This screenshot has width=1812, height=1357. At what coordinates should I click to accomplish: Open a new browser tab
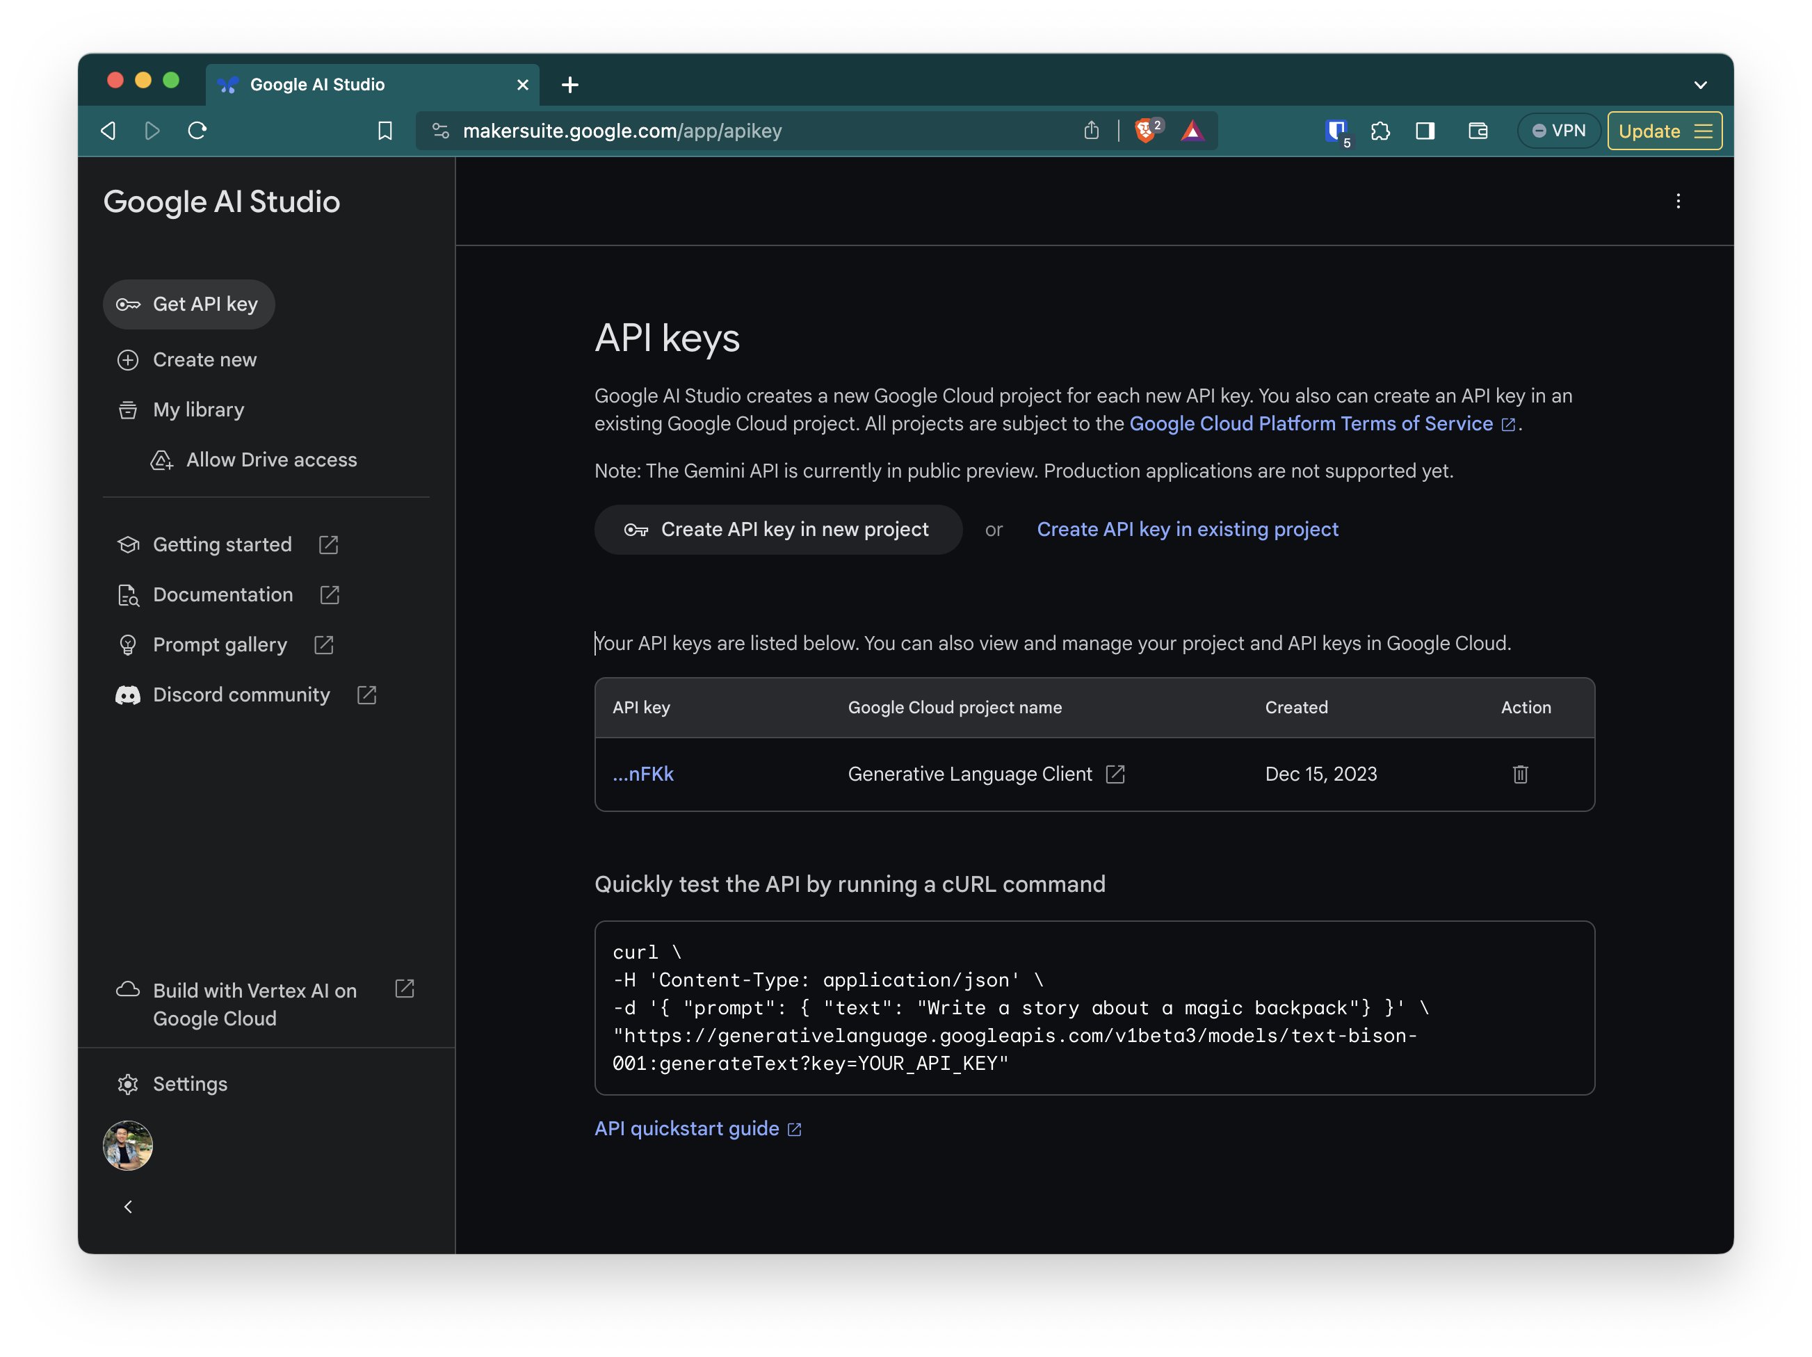click(x=570, y=84)
